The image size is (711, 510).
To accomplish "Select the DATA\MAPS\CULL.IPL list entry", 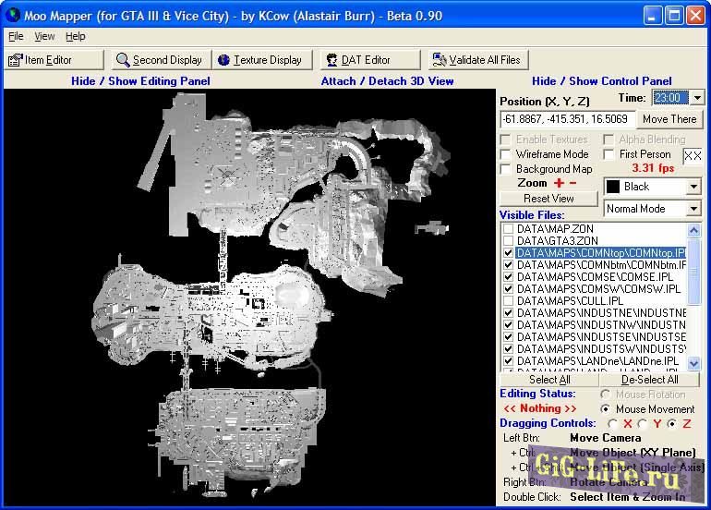I will click(570, 301).
